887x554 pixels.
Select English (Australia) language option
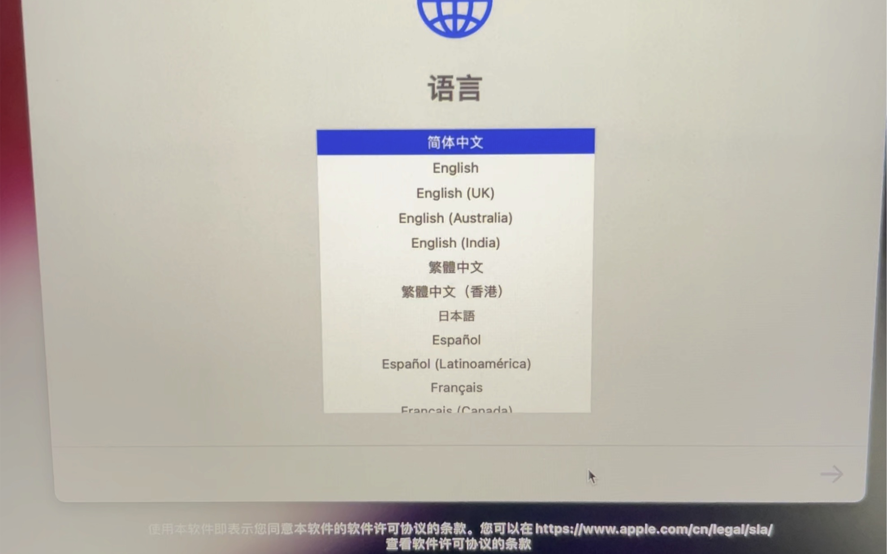(x=455, y=218)
